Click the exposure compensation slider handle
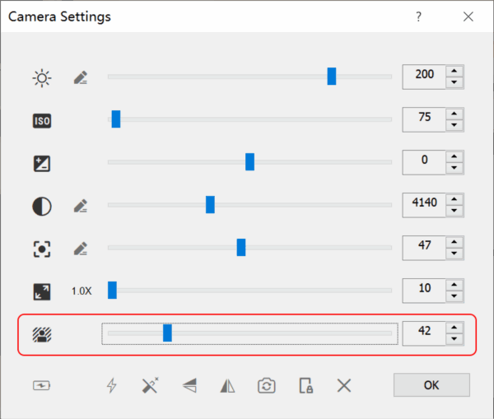Viewport: 494px width, 419px height. coord(249,162)
